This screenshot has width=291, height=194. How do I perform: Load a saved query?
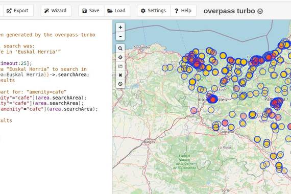(x=117, y=11)
